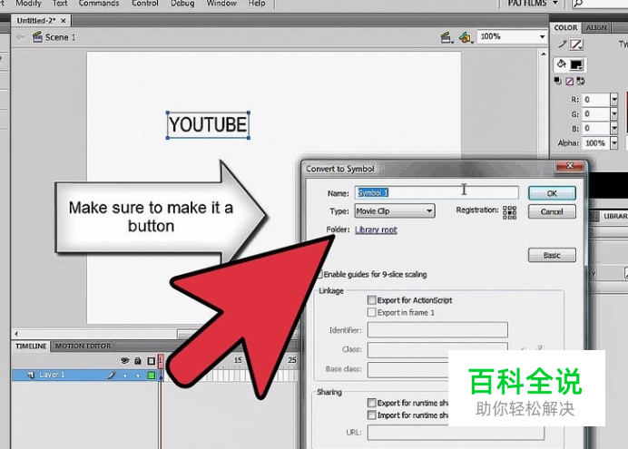Image resolution: width=628 pixels, height=449 pixels.
Task: Click the back arrow beside Scene 1
Action: (x=20, y=37)
